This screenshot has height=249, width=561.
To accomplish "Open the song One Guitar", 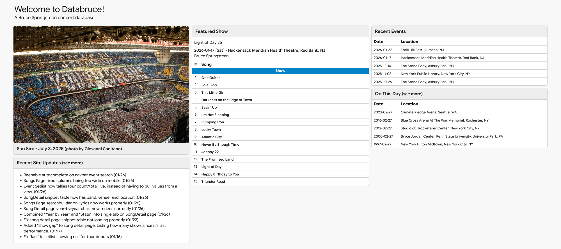I will [210, 78].
